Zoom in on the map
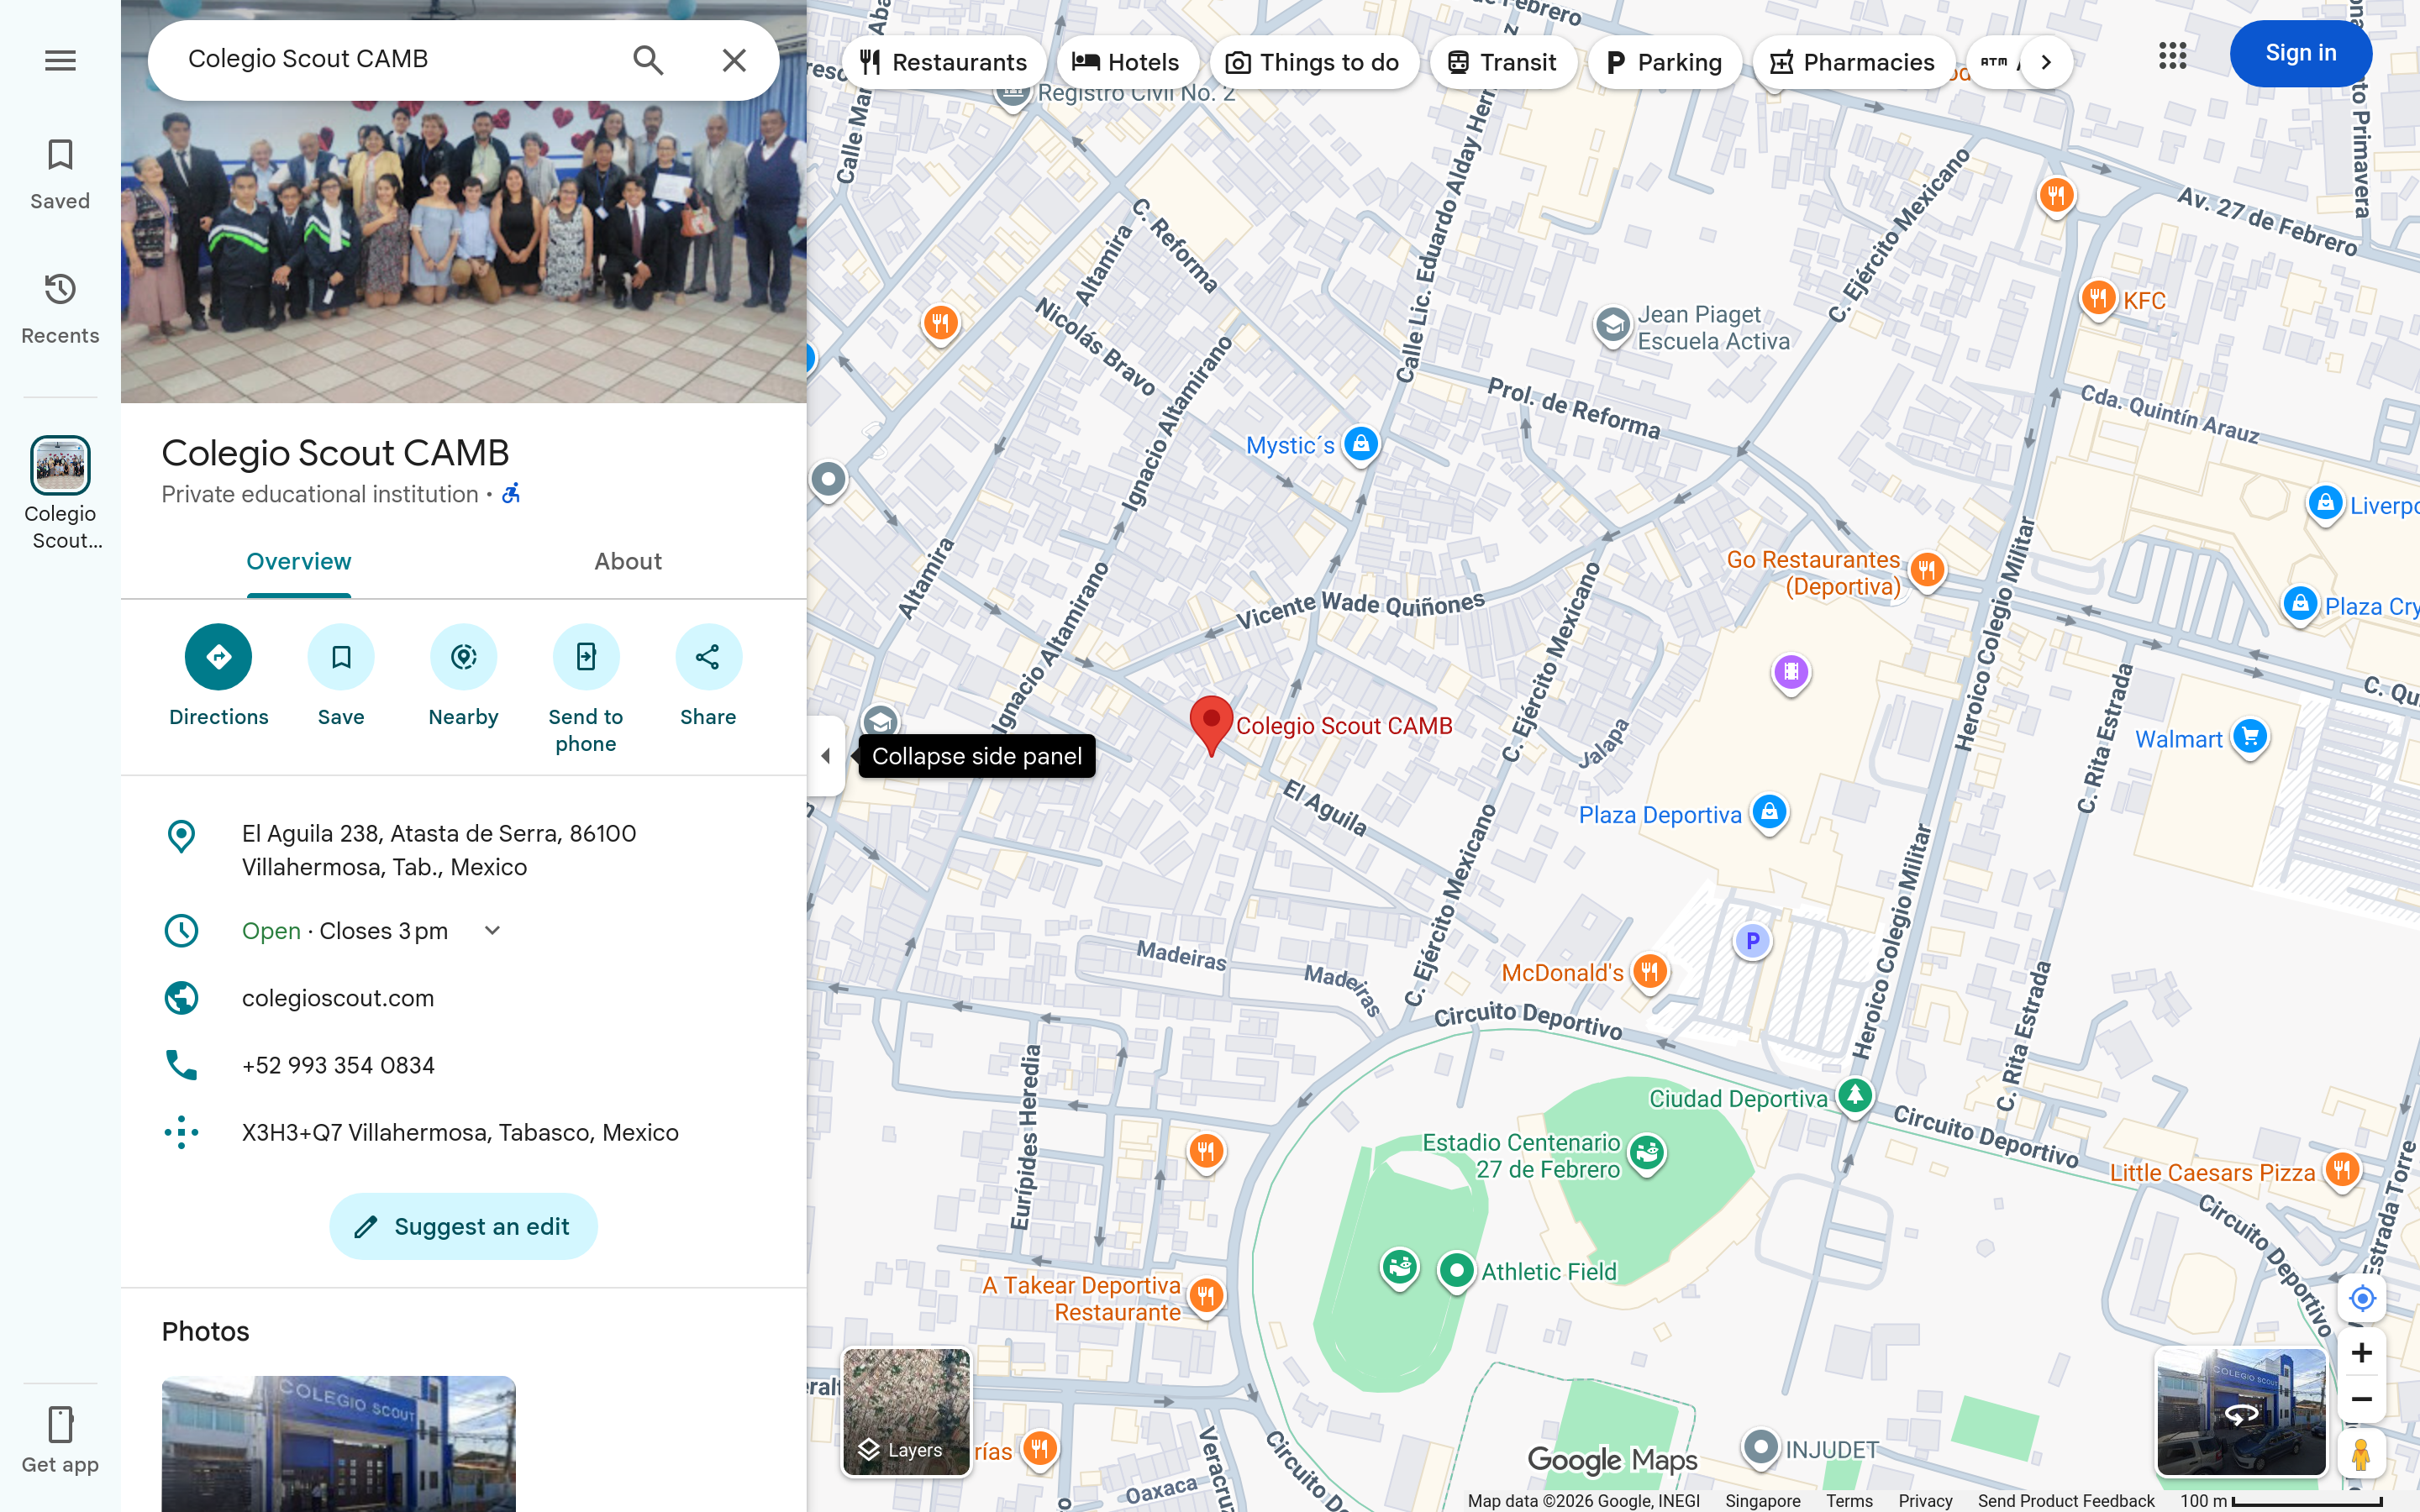The height and width of the screenshot is (1512, 2420). click(2361, 1352)
